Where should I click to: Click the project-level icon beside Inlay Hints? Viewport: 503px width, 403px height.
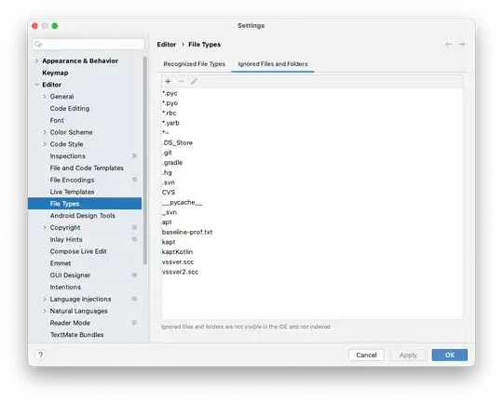[x=135, y=239]
